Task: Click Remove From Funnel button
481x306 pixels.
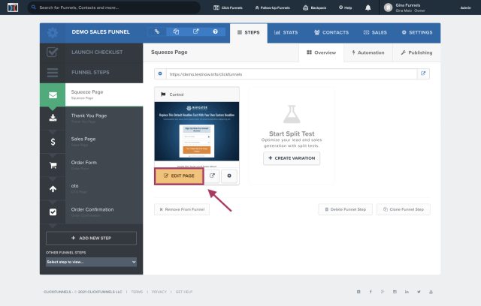Action: (182, 209)
